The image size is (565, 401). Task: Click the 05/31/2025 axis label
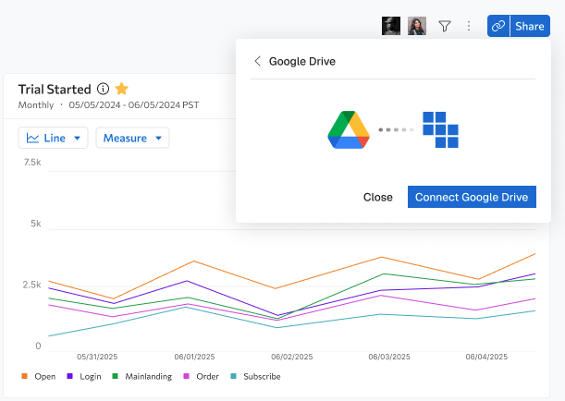(x=97, y=357)
